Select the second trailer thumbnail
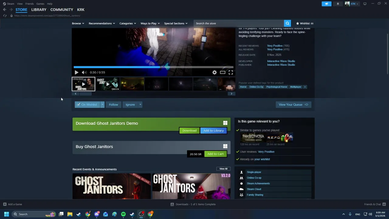 [x=108, y=84]
